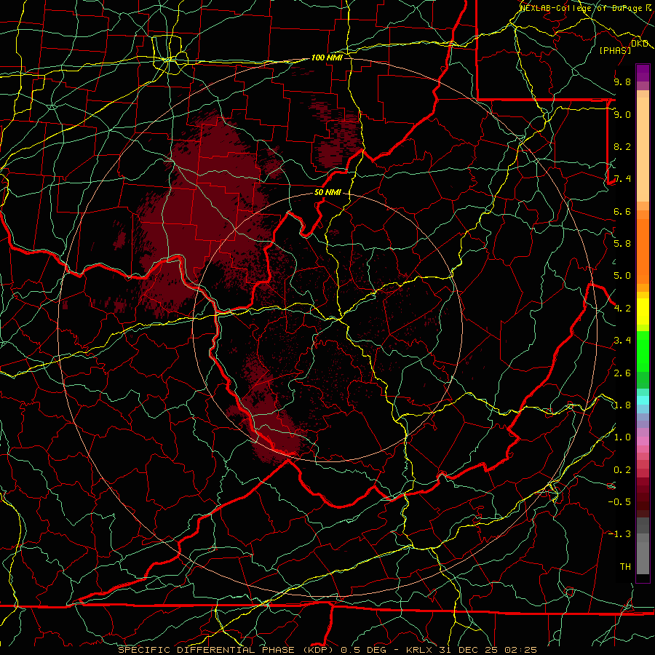Select the 8.2 scale value
Image resolution: width=655 pixels, height=655 pixels.
point(622,146)
